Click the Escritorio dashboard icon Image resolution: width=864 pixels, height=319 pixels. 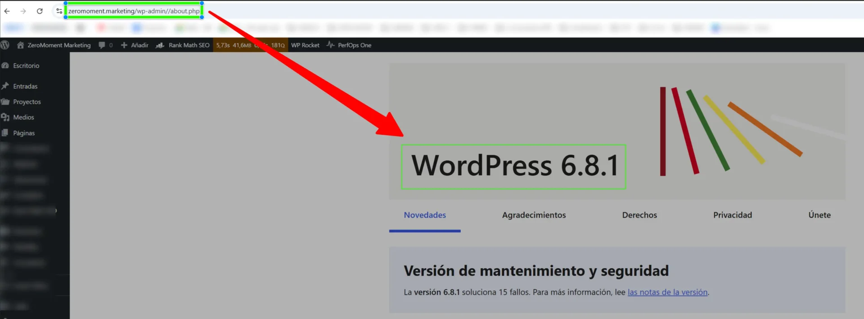[5, 66]
